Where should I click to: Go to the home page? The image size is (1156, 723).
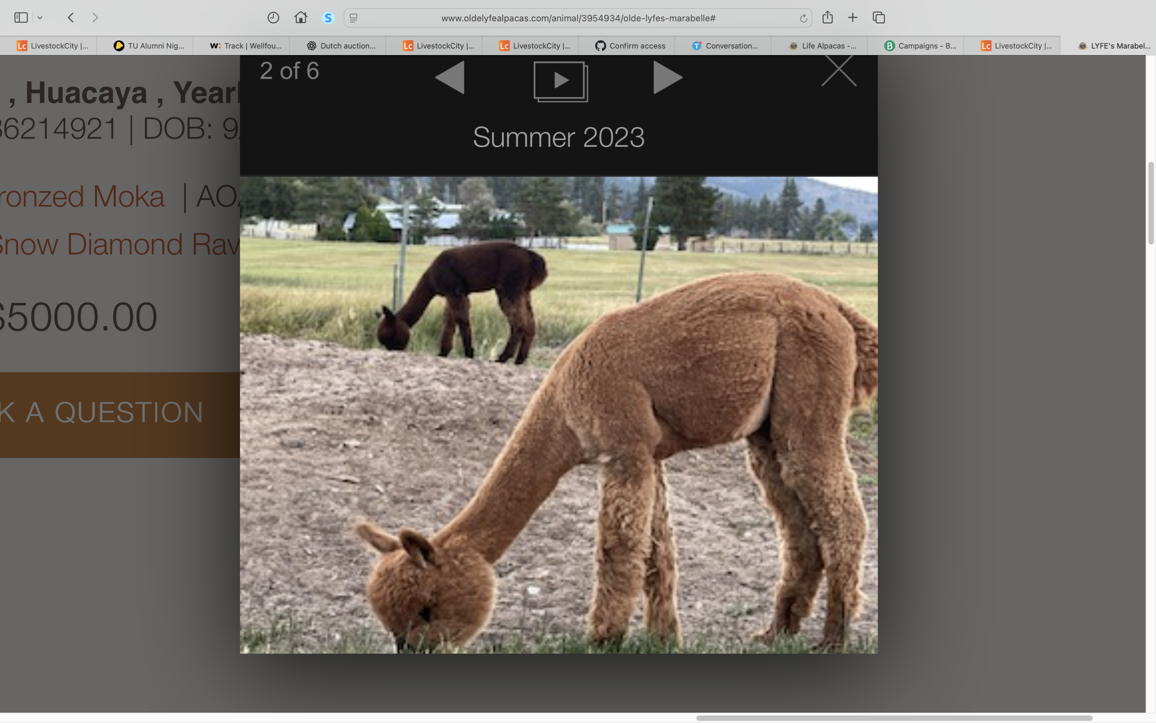tap(300, 18)
